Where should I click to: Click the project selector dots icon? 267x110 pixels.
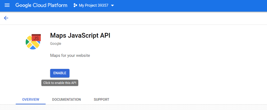[x=75, y=5]
